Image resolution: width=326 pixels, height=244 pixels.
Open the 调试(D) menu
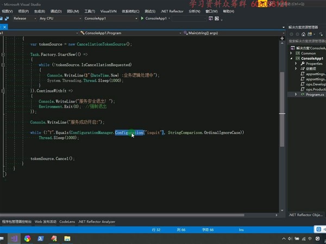(x=56, y=11)
